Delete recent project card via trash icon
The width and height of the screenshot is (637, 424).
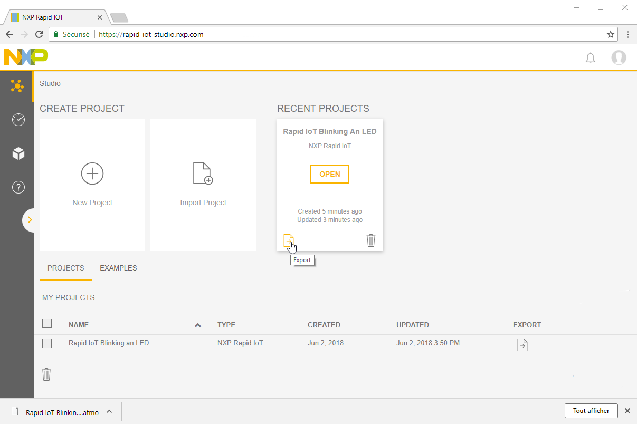click(371, 240)
